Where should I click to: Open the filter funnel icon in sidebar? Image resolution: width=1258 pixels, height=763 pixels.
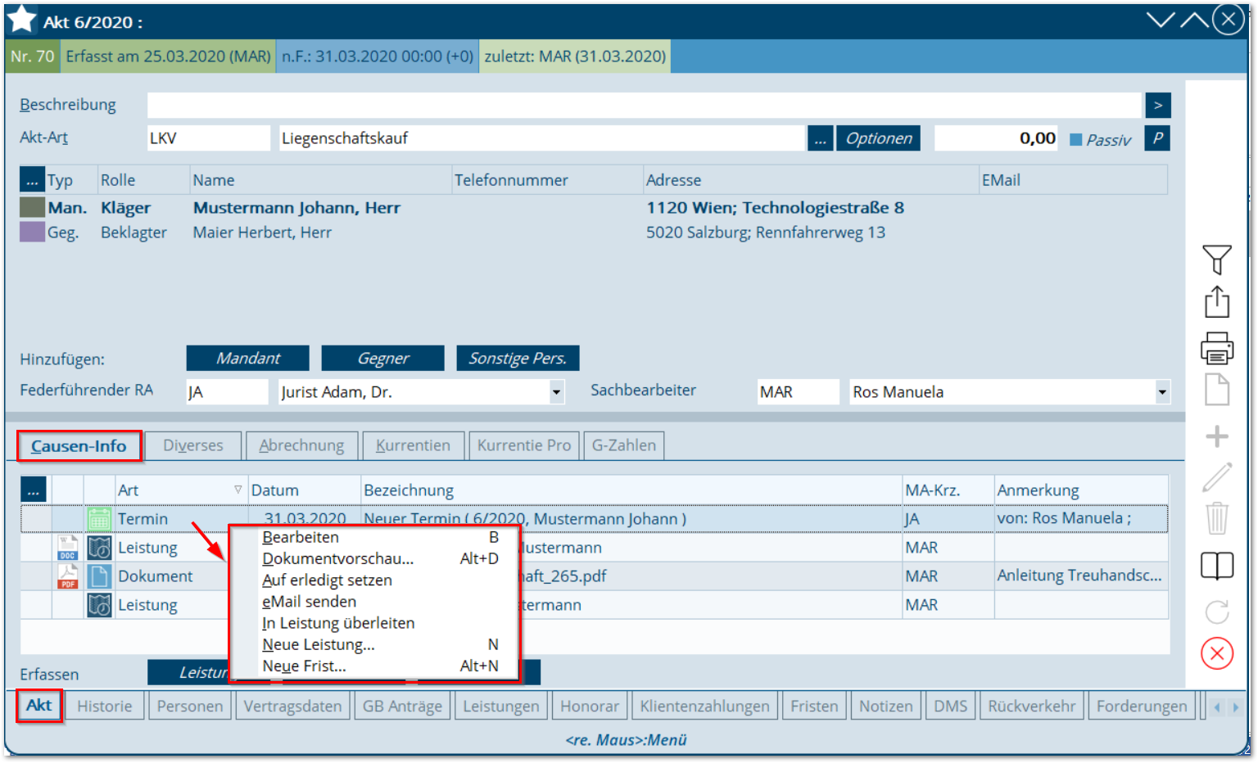point(1217,260)
